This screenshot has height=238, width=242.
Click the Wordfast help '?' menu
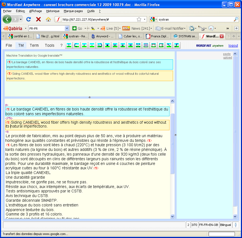(62, 45)
